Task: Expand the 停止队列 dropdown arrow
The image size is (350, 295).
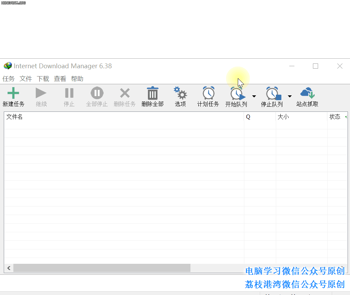Action: (290, 96)
